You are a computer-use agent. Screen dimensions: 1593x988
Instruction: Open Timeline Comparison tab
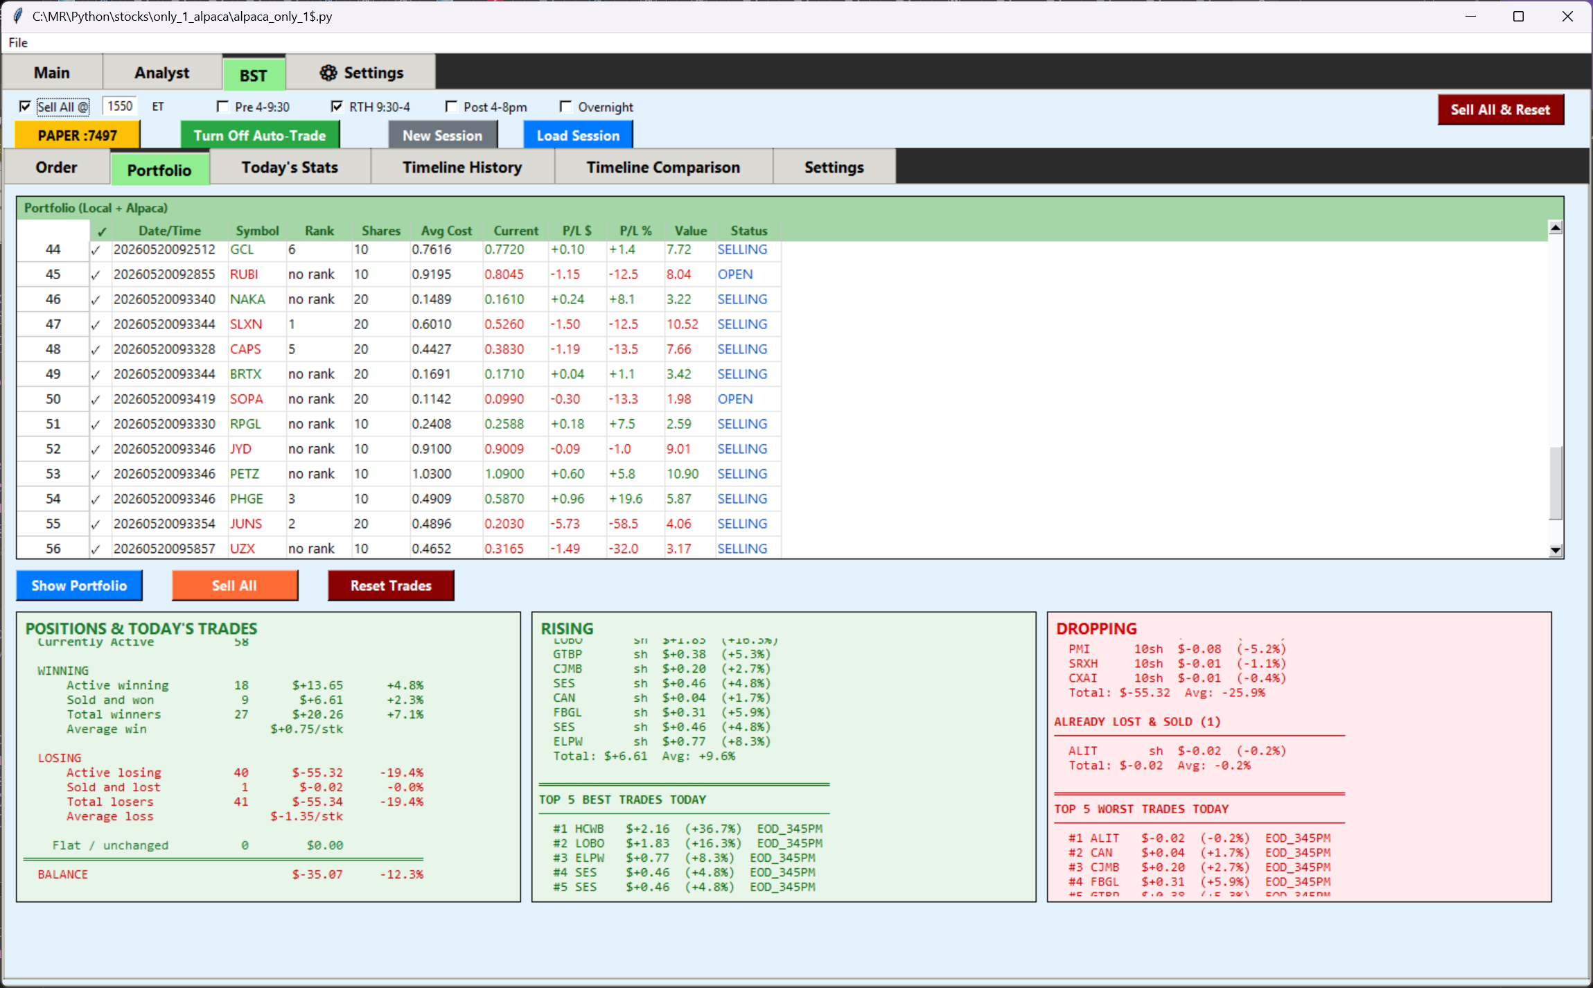pyautogui.click(x=663, y=167)
